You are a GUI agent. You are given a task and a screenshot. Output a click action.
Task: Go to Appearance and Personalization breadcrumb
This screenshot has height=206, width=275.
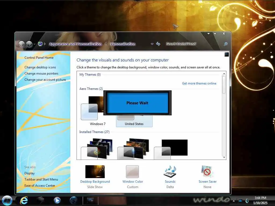pos(75,44)
